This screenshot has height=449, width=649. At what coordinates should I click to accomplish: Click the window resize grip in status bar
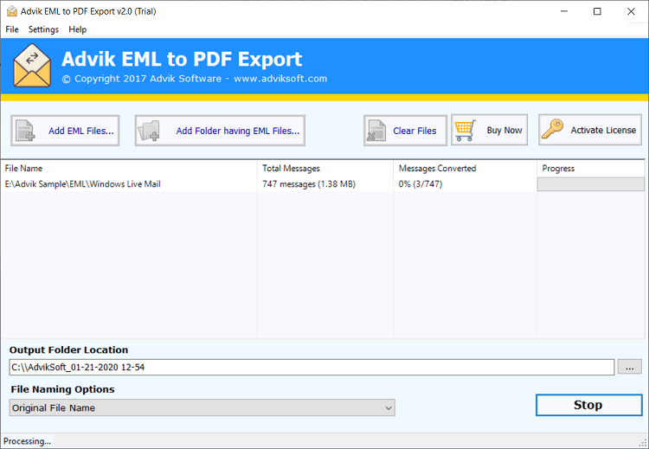[643, 442]
